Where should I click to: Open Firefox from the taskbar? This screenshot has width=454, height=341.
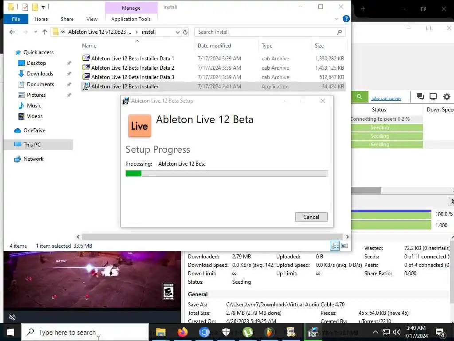pyautogui.click(x=182, y=332)
